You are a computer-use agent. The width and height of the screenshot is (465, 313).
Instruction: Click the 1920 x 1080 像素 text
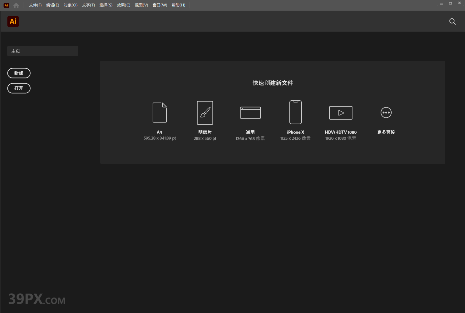(x=341, y=138)
